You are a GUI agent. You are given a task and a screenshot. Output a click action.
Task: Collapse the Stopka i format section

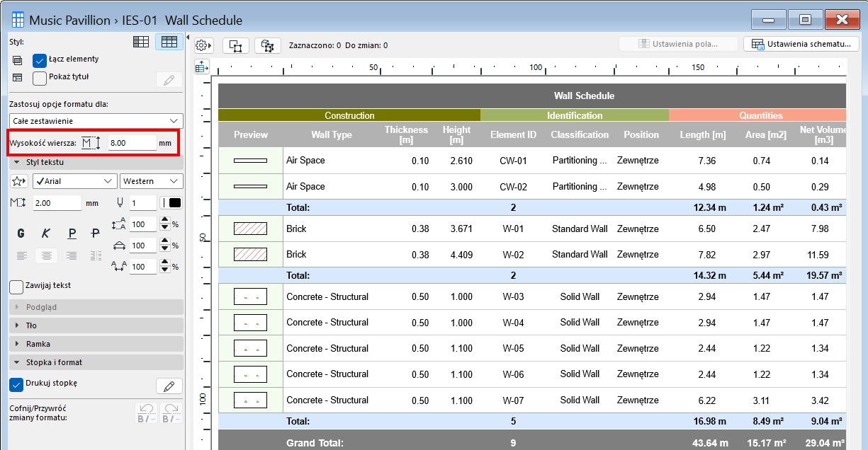pos(96,362)
